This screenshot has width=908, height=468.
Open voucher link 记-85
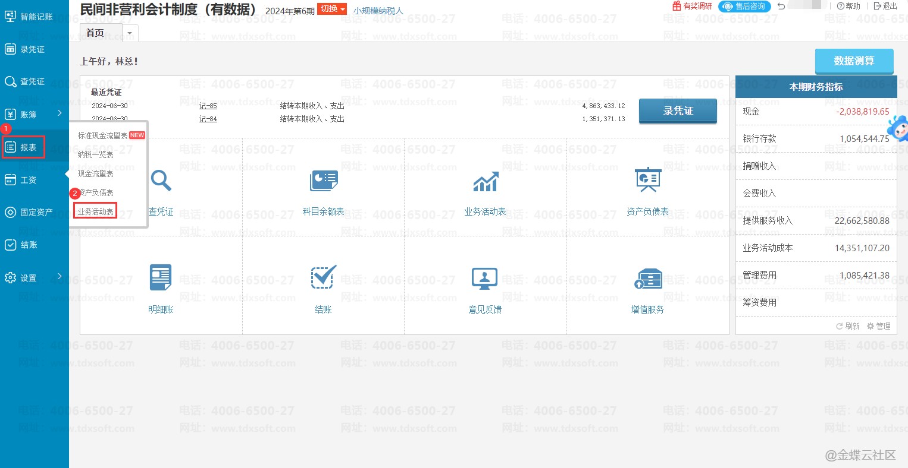tap(208, 106)
